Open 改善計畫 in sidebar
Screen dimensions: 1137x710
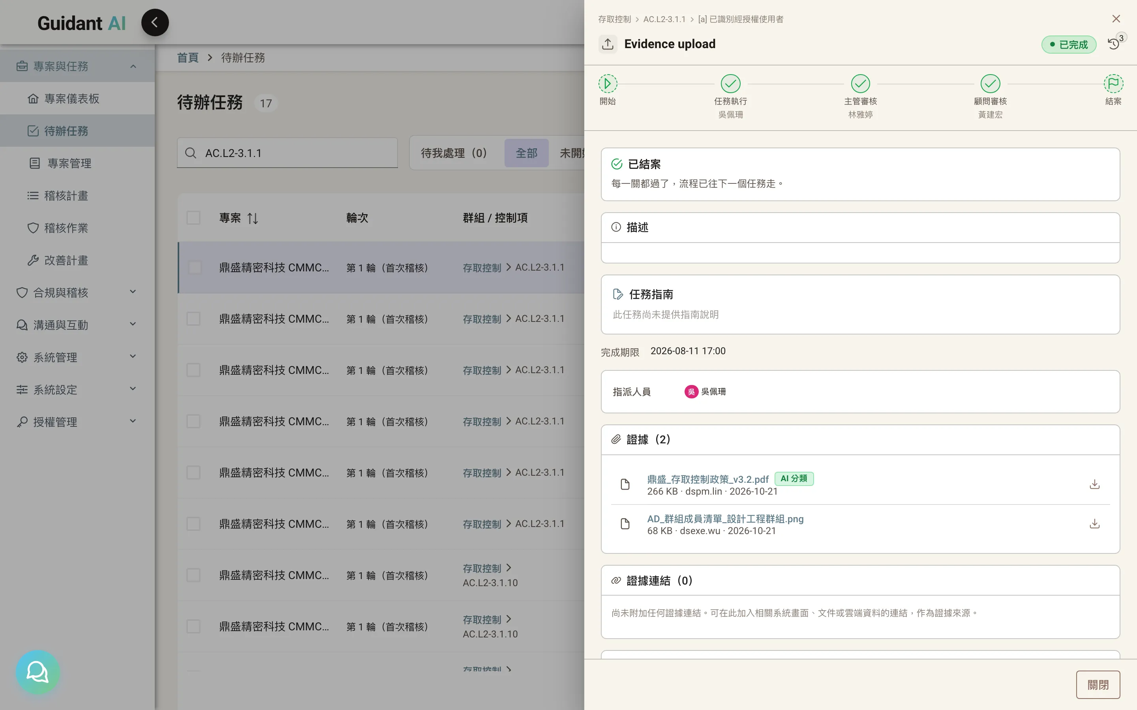click(x=77, y=261)
